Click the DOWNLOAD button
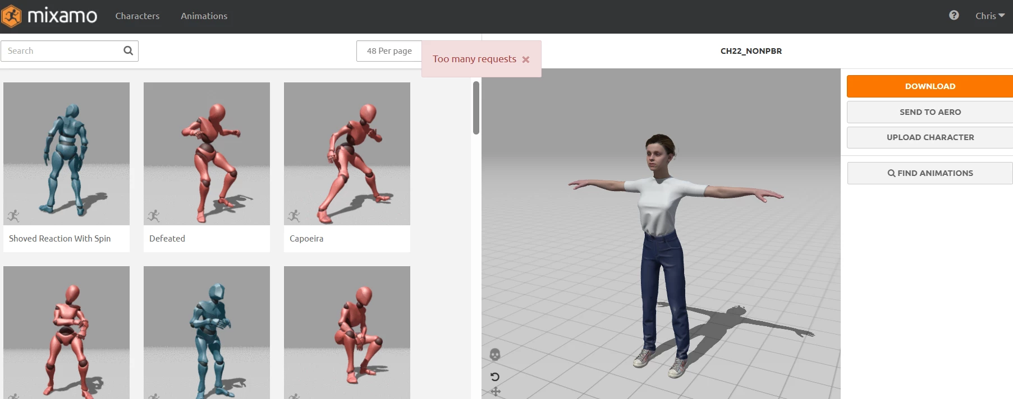1013x399 pixels. 930,86
